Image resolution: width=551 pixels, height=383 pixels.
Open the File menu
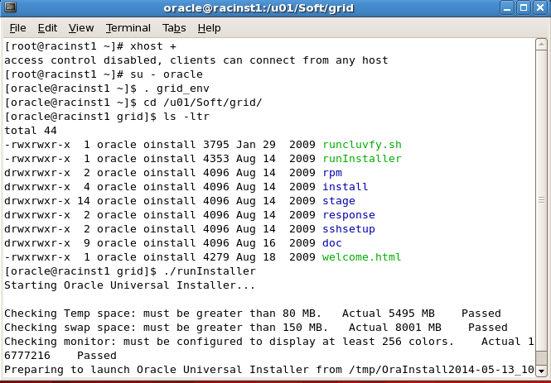pos(17,28)
